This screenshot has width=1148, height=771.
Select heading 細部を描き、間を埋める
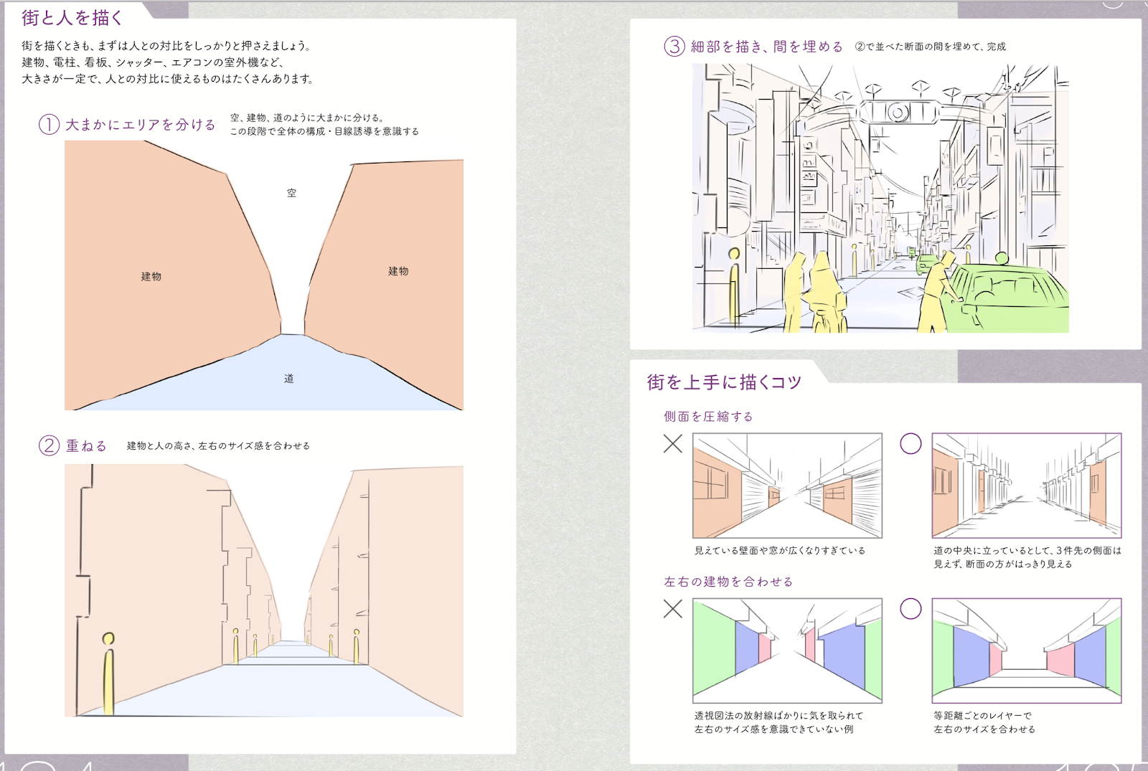[767, 47]
